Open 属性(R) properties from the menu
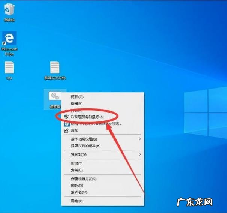 pos(77,201)
